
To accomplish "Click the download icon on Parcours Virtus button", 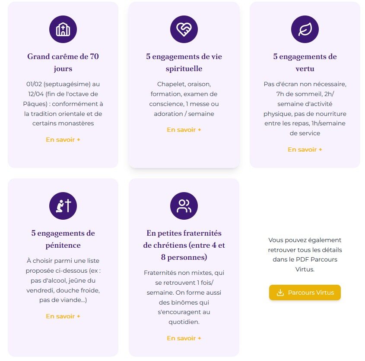I will [280, 293].
